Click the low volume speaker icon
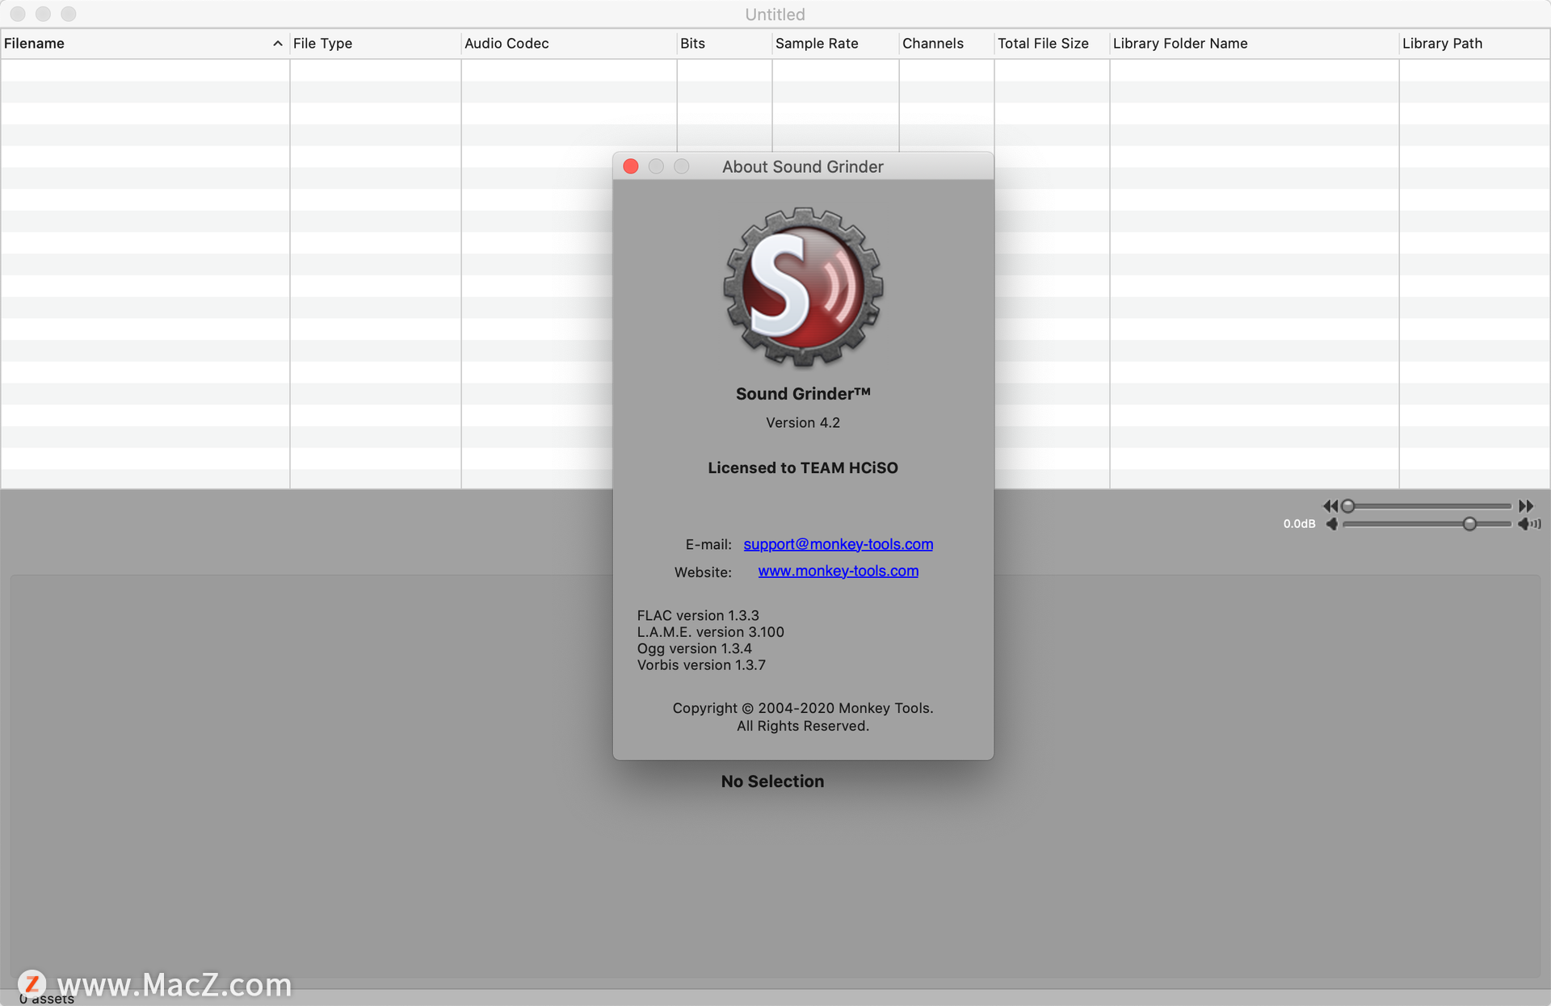This screenshot has height=1006, width=1551. tap(1331, 524)
